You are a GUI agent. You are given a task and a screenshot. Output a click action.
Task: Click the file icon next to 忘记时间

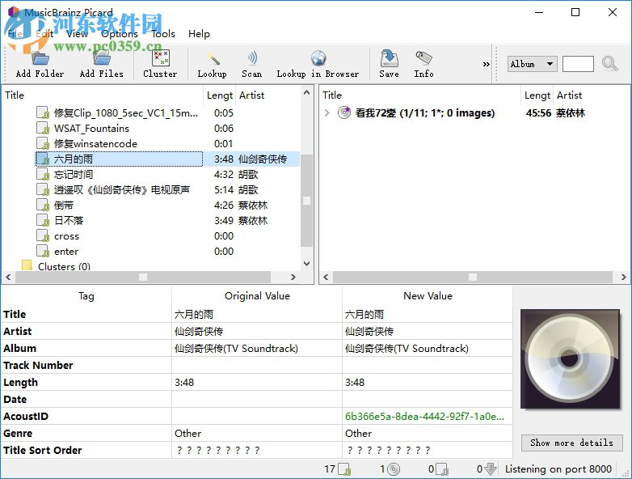(43, 174)
